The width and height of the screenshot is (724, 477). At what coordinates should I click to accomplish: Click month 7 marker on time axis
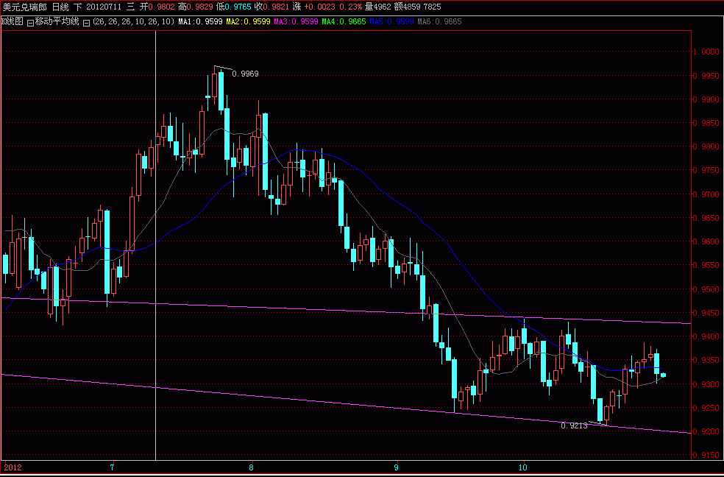pos(112,467)
